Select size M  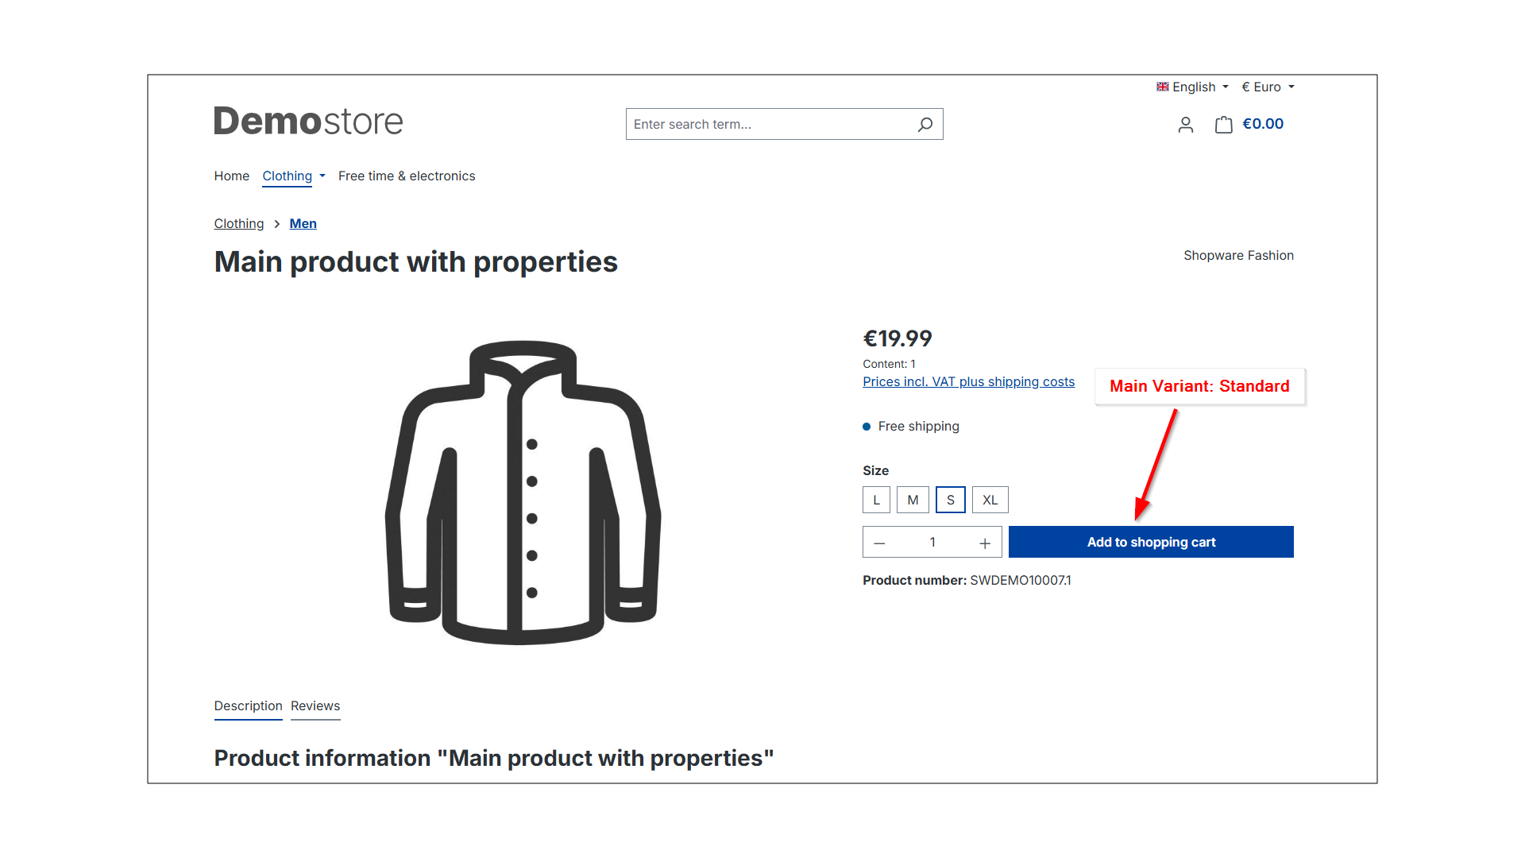click(913, 500)
